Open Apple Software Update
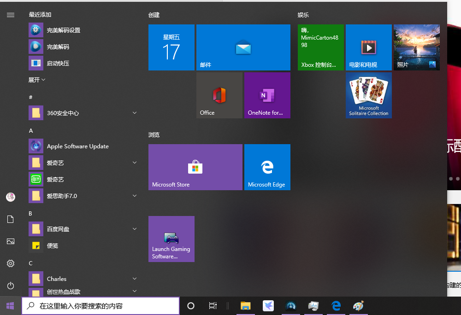 click(x=83, y=146)
